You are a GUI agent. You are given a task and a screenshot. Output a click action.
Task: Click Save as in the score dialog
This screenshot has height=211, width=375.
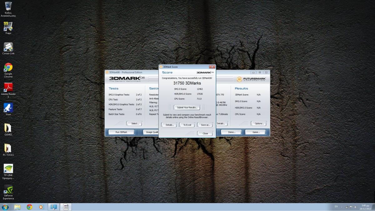tap(205, 125)
